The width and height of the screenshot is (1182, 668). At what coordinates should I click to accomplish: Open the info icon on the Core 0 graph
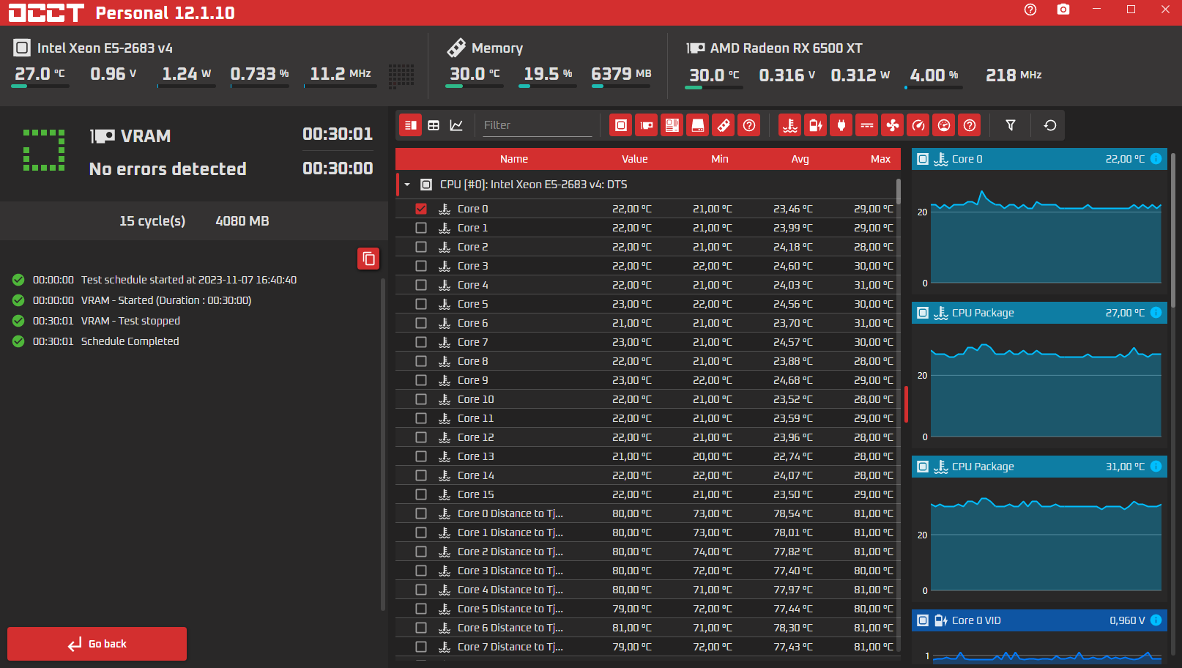1156,159
